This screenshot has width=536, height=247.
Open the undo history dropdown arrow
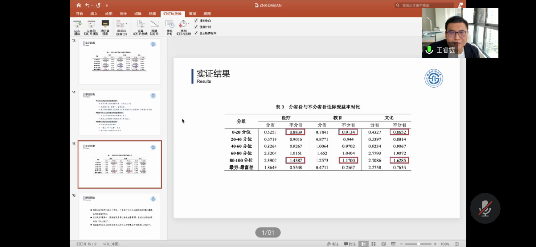[x=93, y=5]
